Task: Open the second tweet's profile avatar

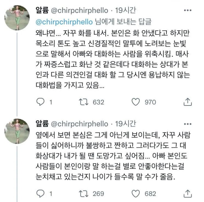Action: (x=17, y=131)
